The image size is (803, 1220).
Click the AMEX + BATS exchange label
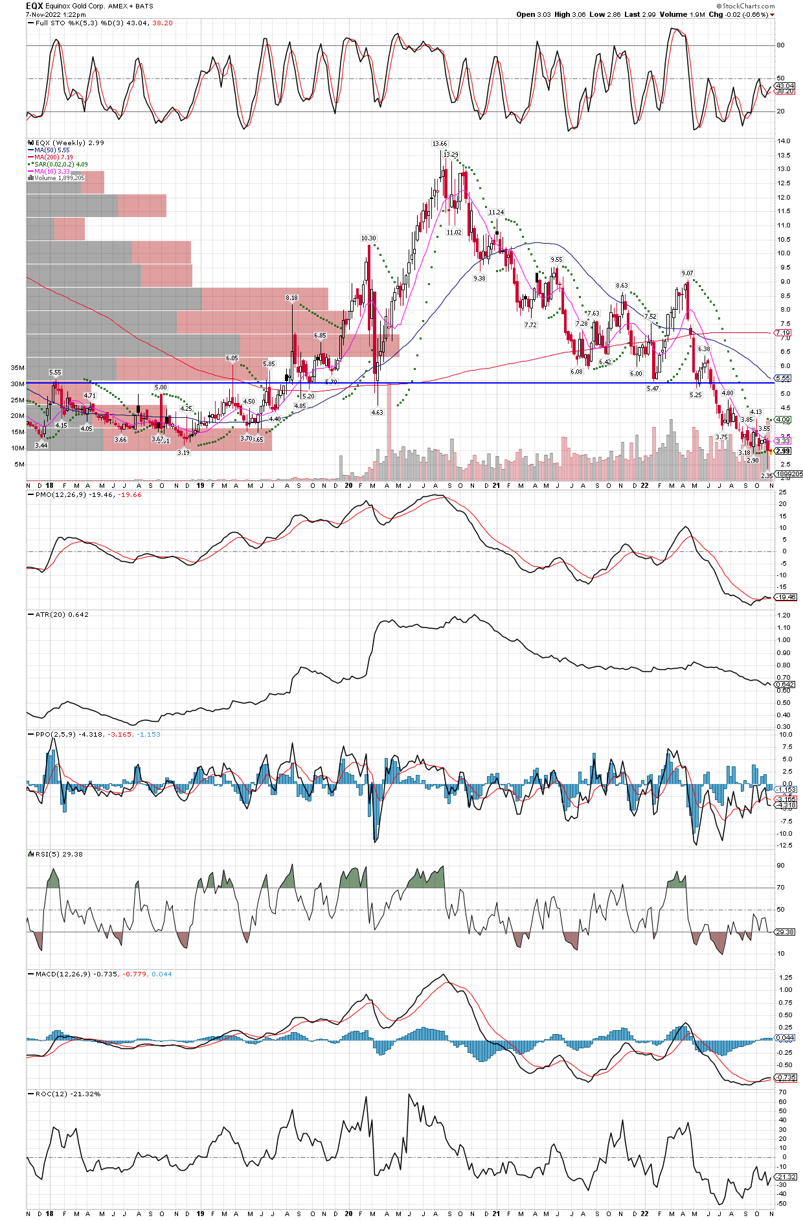[x=131, y=6]
